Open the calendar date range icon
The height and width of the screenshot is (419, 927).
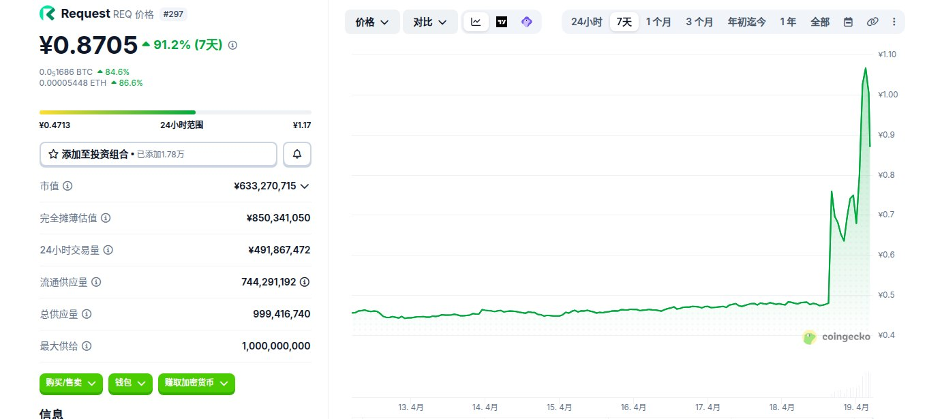coord(848,22)
